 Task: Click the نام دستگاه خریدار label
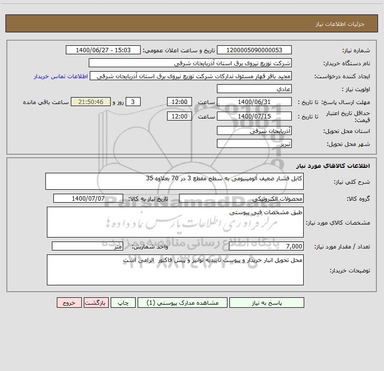(347, 64)
